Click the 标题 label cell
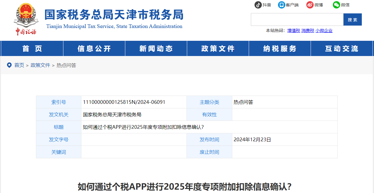Viewport: 374px width, 193px height. [59, 127]
